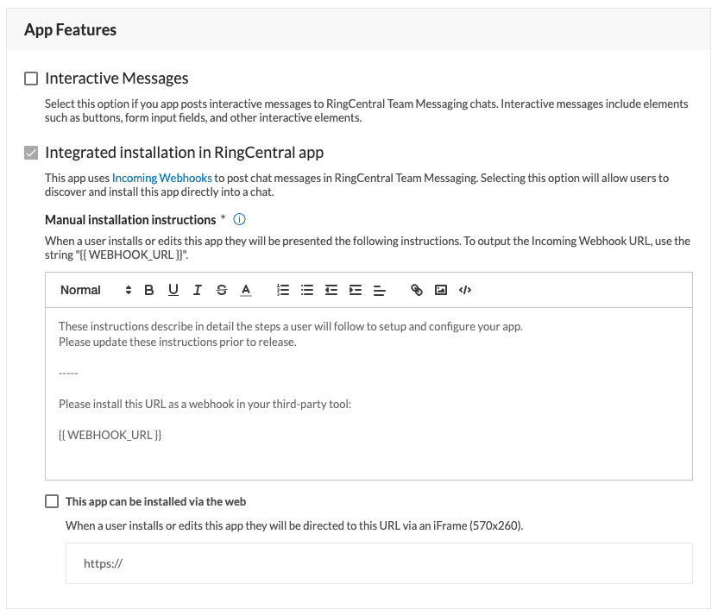Insert a code block in the editor
Image resolution: width=718 pixels, height=616 pixels.
tap(465, 290)
